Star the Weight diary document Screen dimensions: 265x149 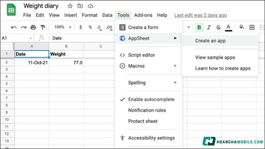70,6
